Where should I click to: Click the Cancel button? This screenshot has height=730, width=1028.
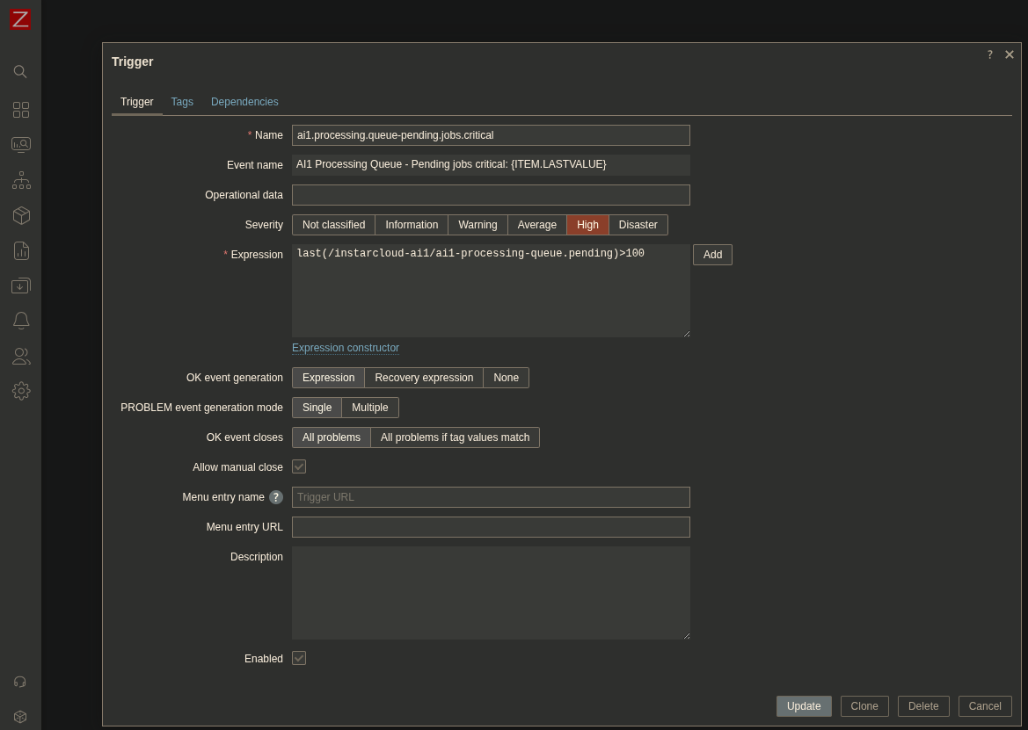[x=985, y=705]
